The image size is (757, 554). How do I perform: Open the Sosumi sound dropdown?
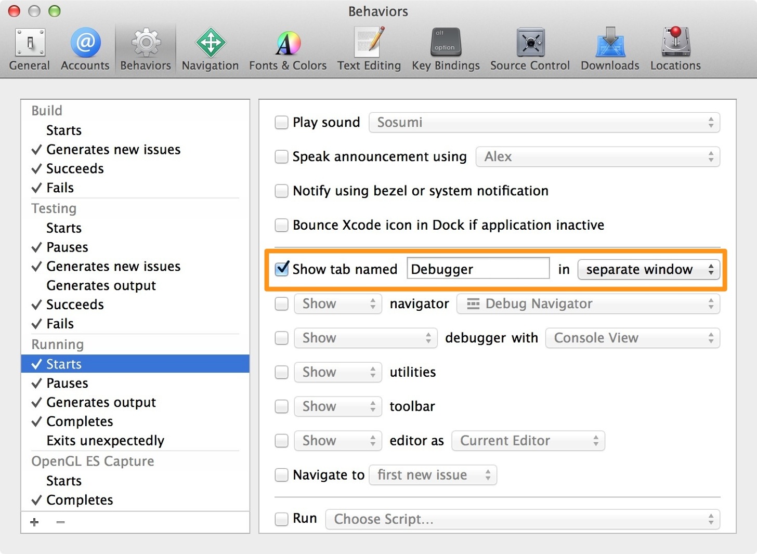pyautogui.click(x=544, y=123)
